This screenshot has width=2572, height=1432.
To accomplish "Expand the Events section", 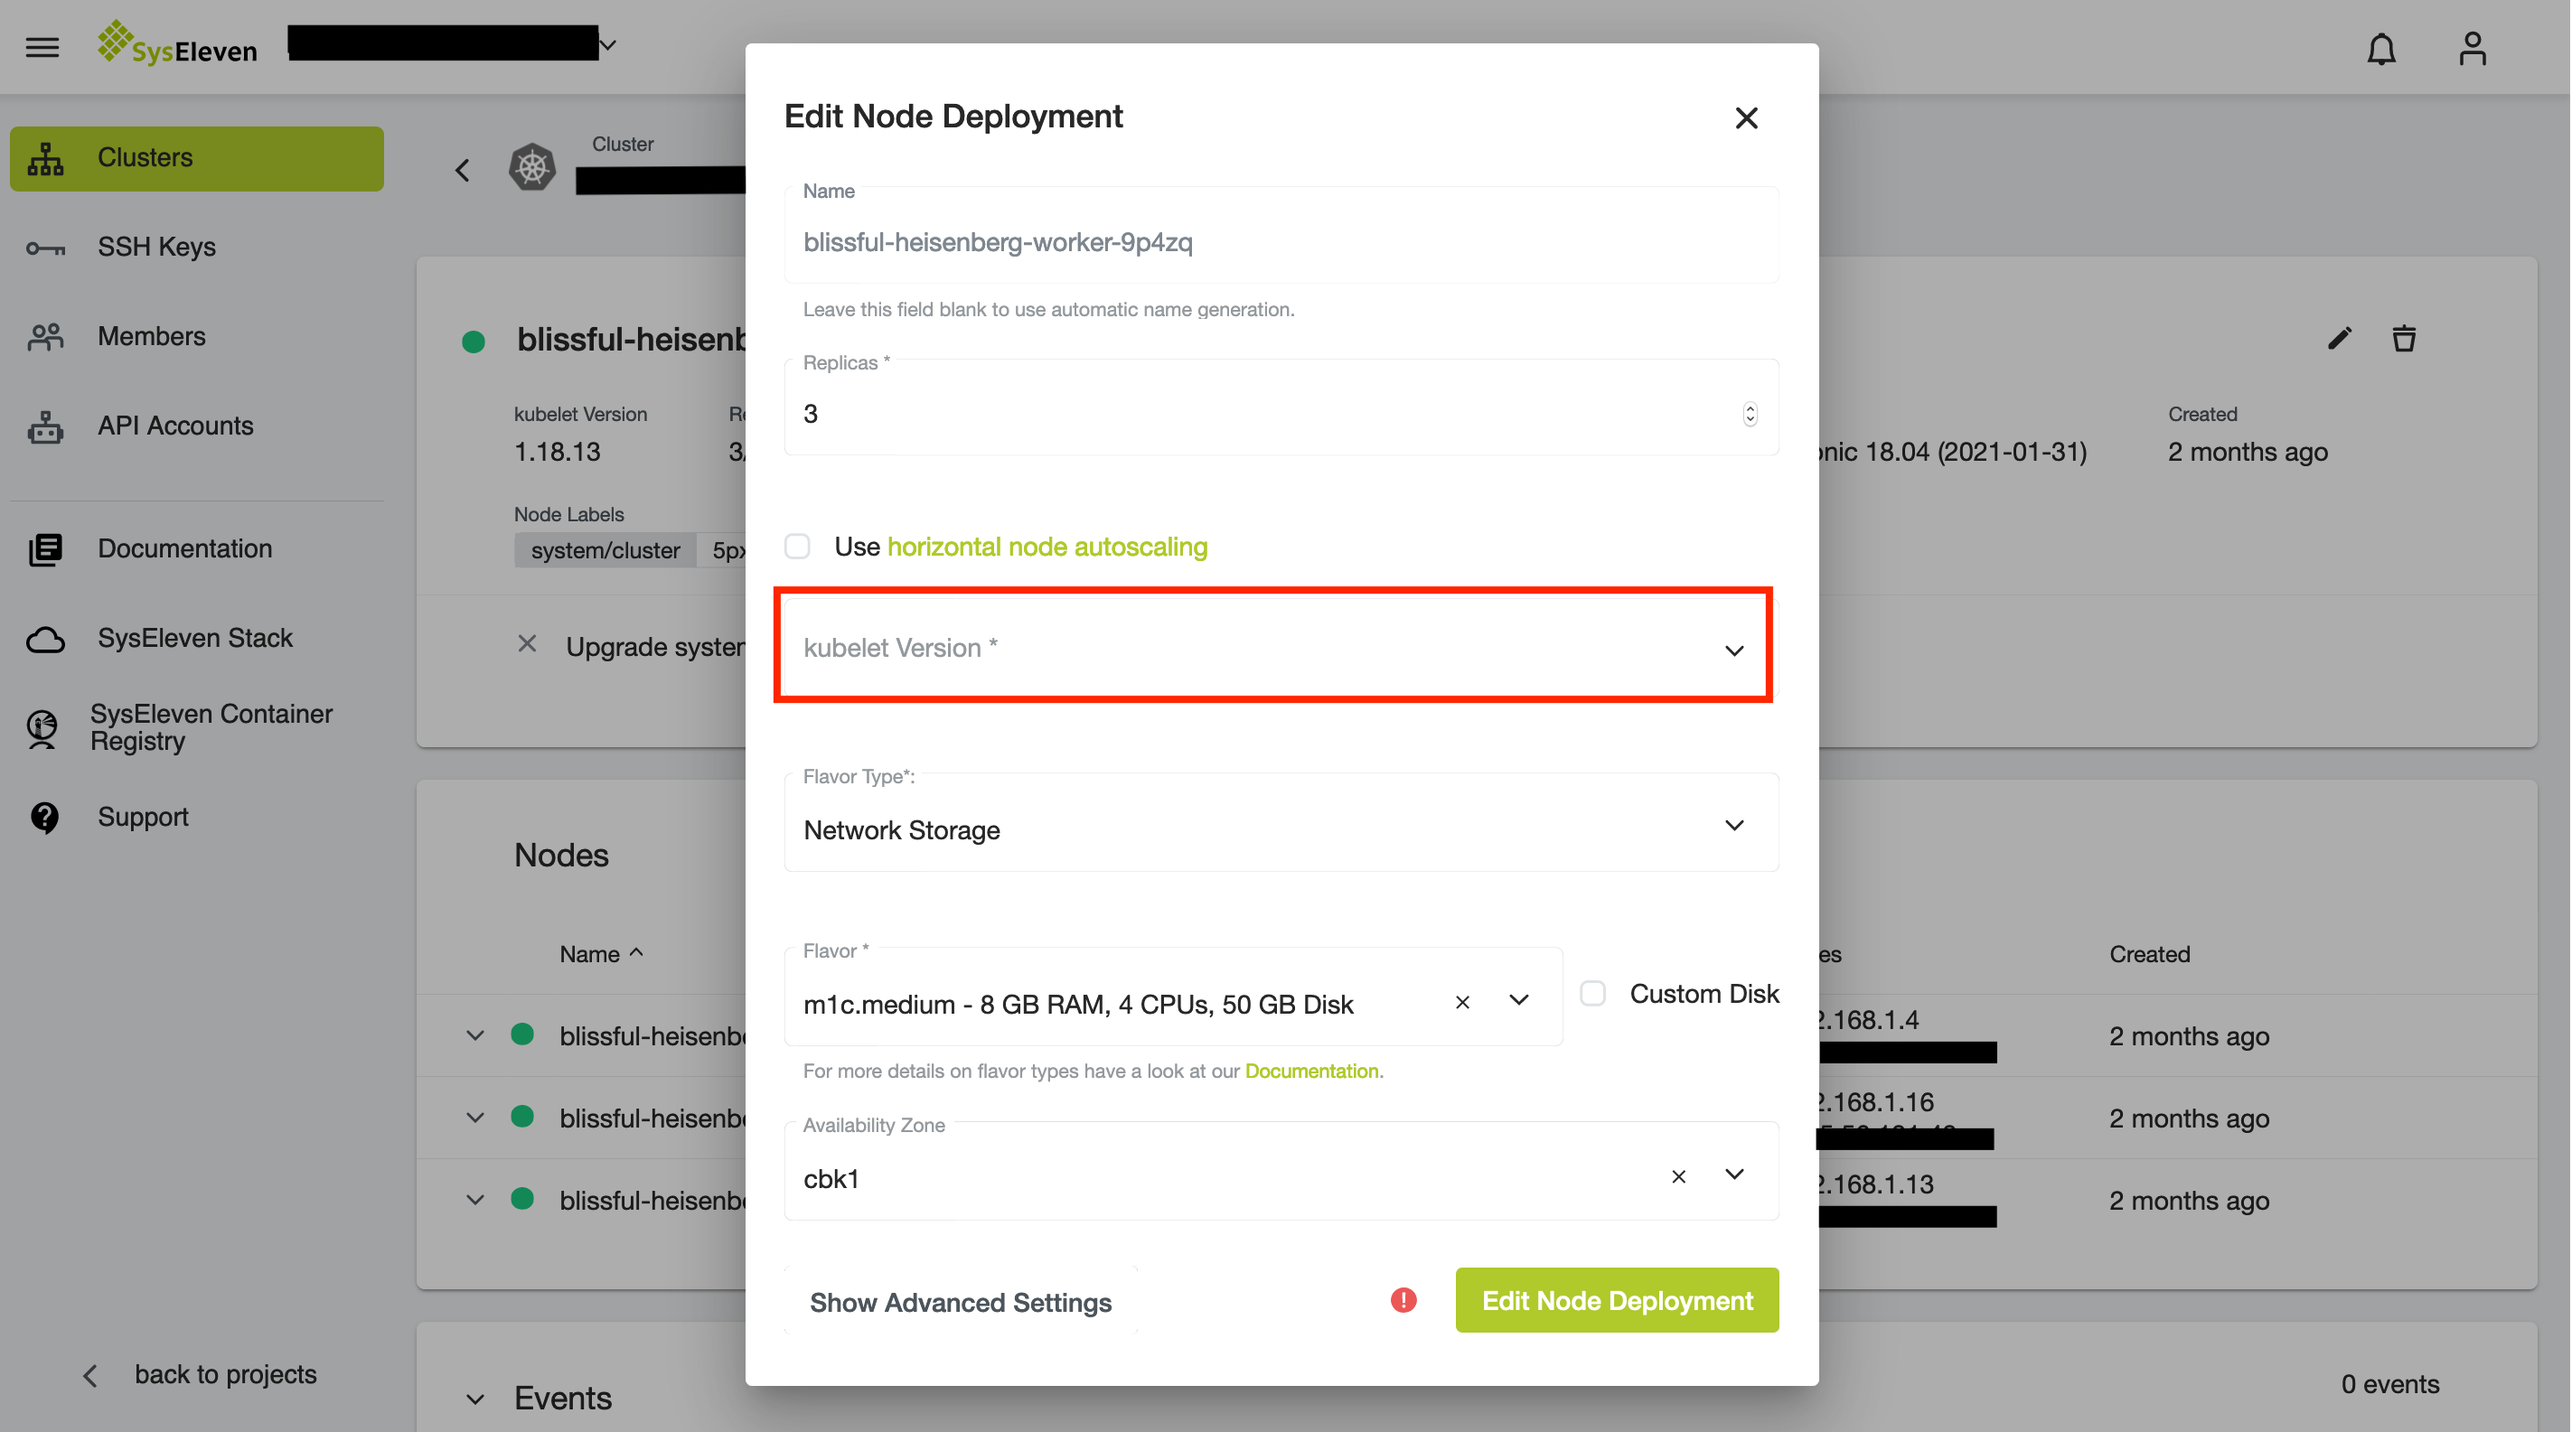I will pos(475,1399).
